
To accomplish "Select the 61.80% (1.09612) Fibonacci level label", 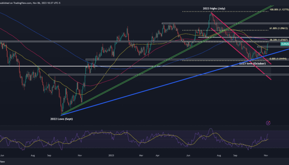I will (278, 29).
